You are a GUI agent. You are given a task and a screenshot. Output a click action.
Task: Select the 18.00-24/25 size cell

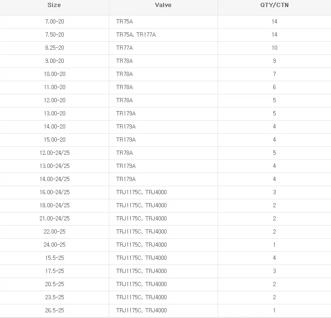pos(54,205)
